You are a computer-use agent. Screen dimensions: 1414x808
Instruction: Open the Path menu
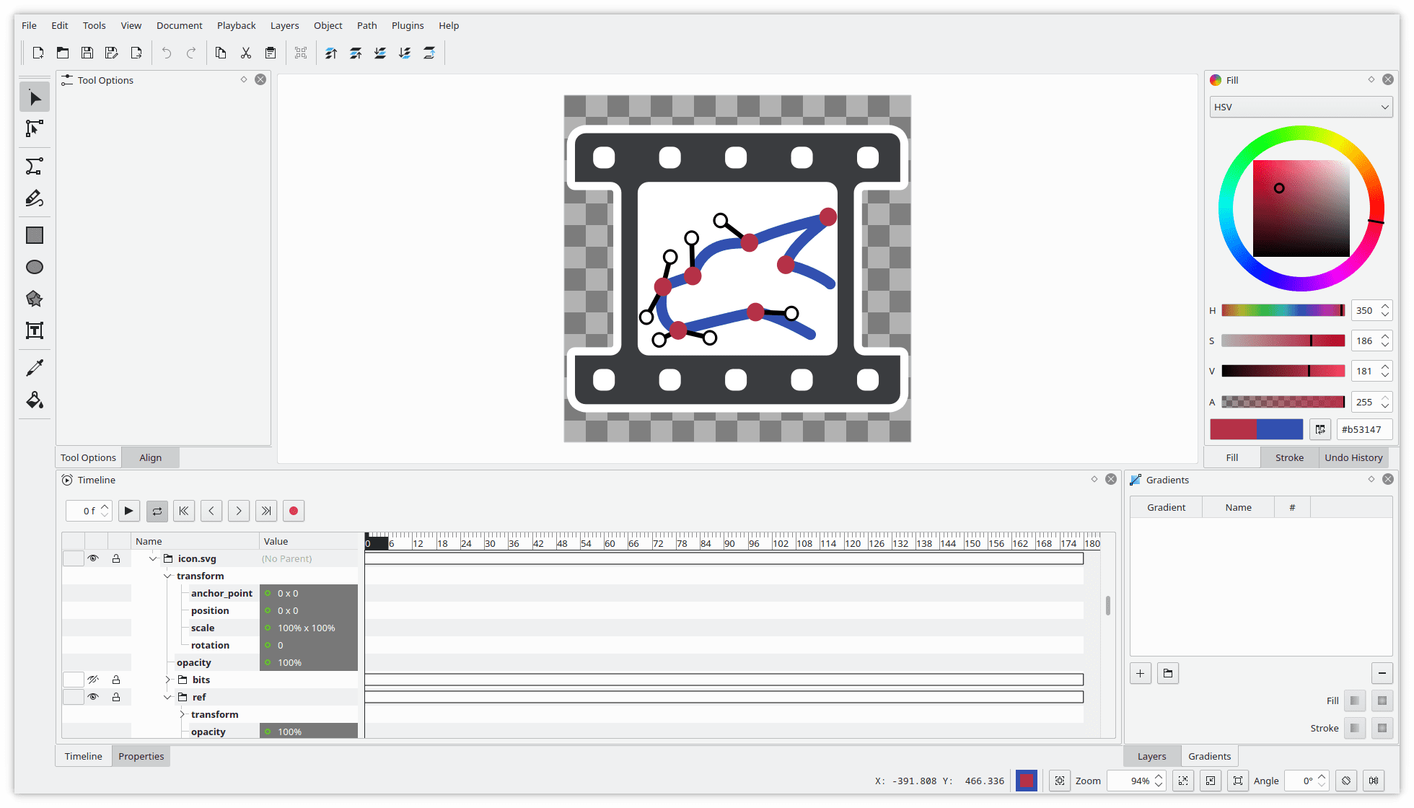pos(368,25)
